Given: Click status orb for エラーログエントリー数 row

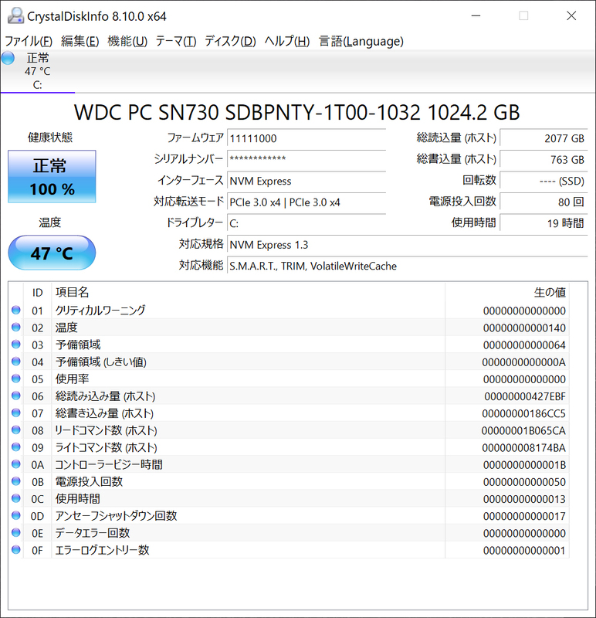Looking at the screenshot, I should (16, 550).
